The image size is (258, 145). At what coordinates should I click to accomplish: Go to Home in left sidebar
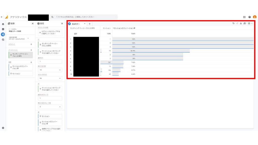click(x=3, y=24)
